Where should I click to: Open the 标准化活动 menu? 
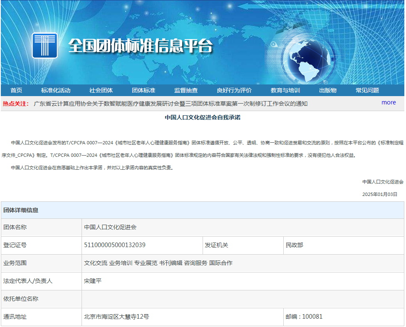pos(56,90)
